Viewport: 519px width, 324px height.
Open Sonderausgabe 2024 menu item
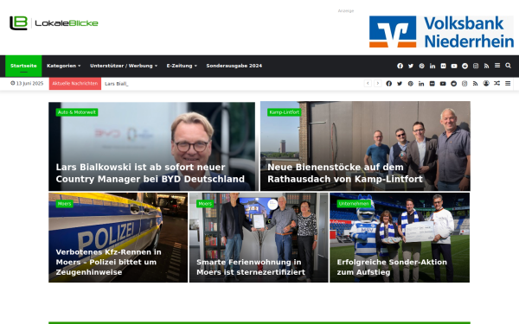point(234,66)
